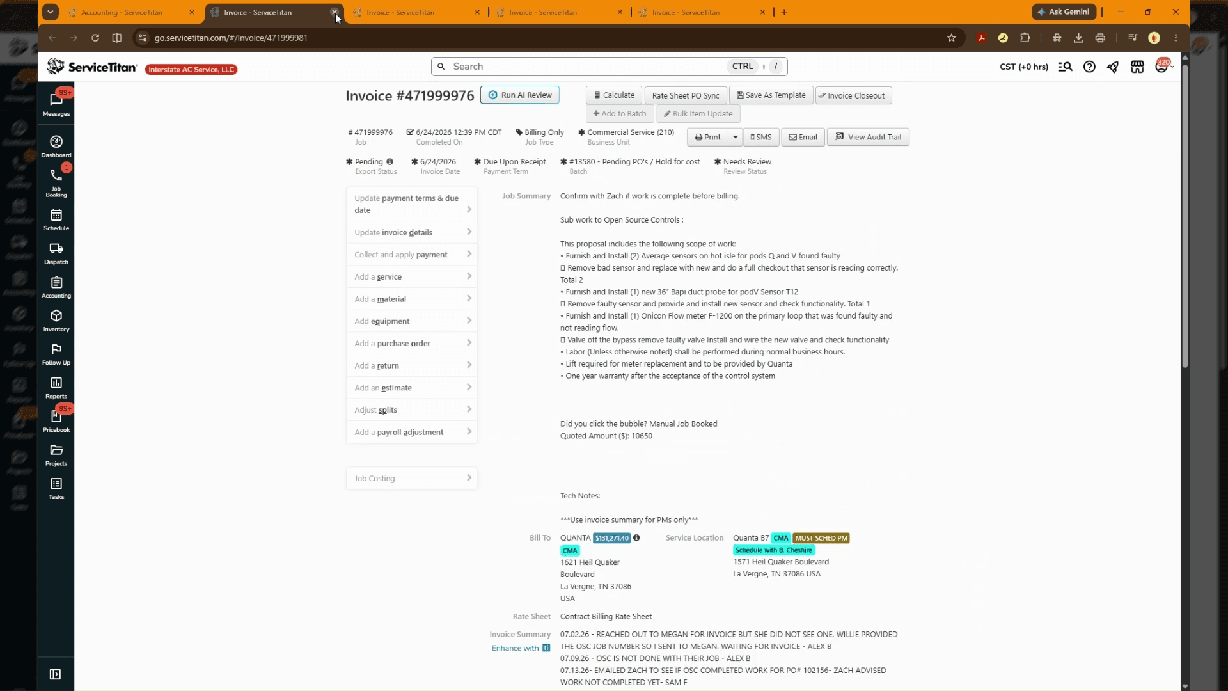Expand Add a return
Image resolution: width=1228 pixels, height=691 pixels.
pyautogui.click(x=412, y=365)
